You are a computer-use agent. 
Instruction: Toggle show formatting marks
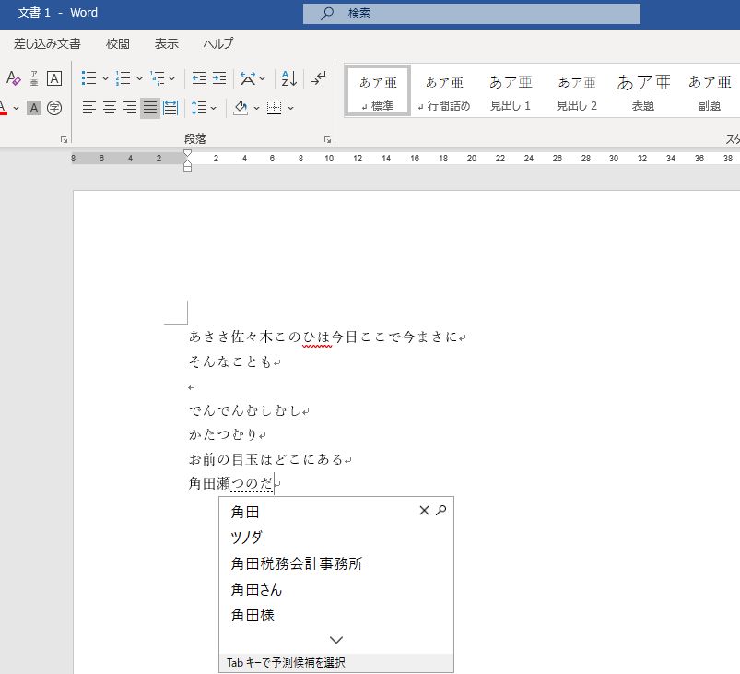[x=319, y=78]
